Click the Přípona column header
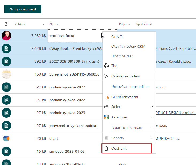Viewport: 196px width, 165px height. [124, 24]
